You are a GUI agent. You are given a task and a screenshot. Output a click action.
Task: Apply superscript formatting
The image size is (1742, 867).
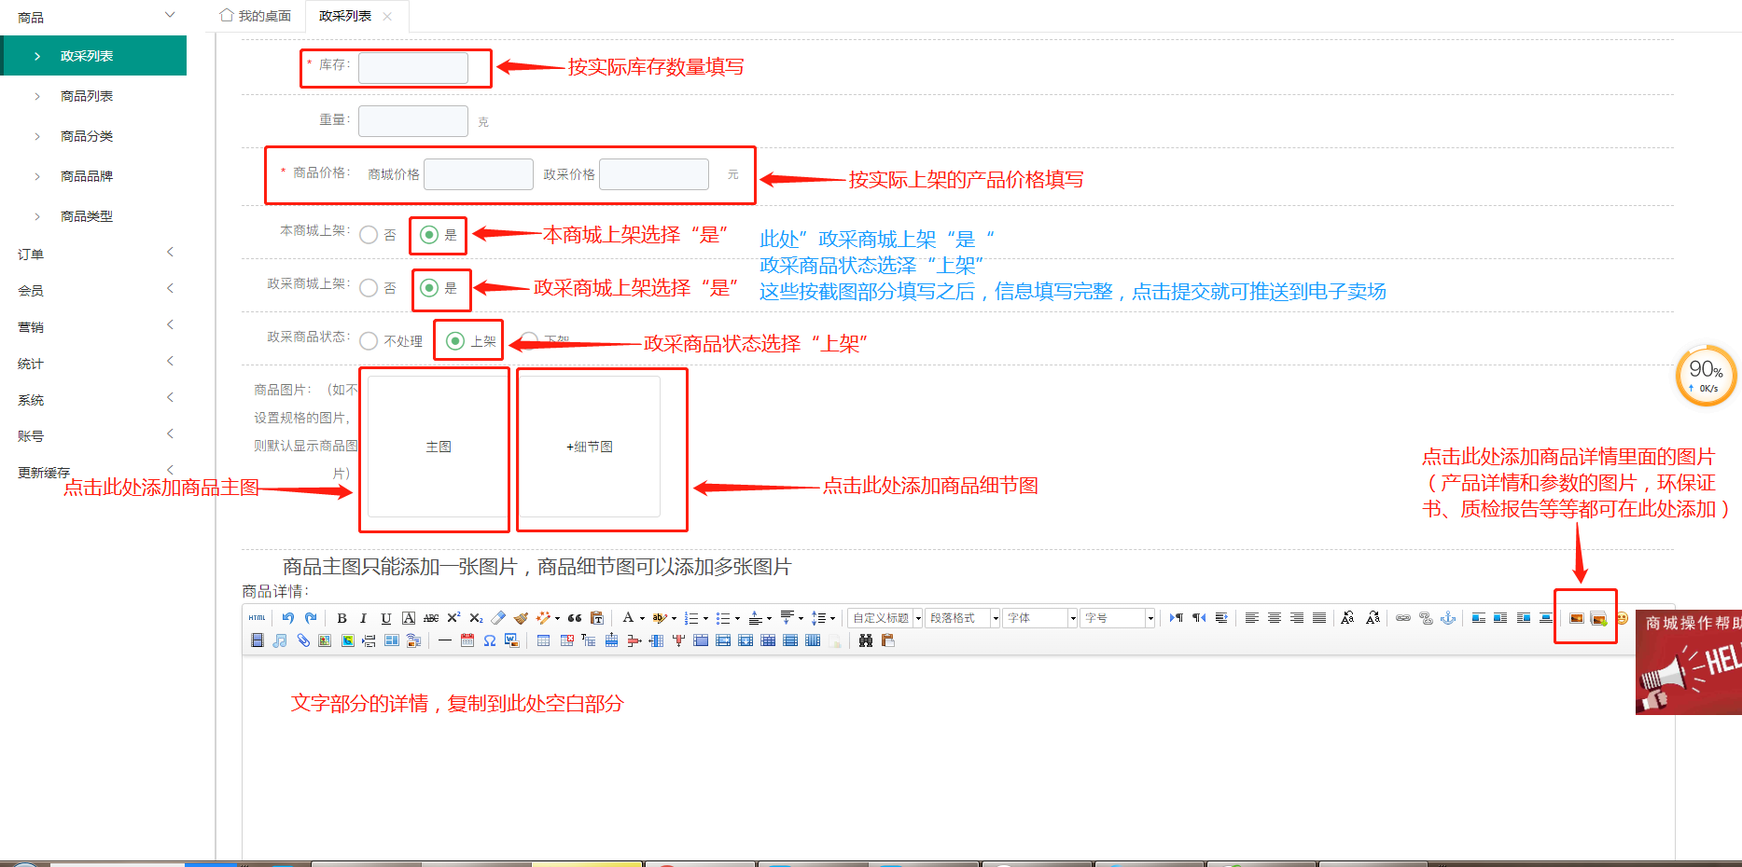click(x=453, y=618)
